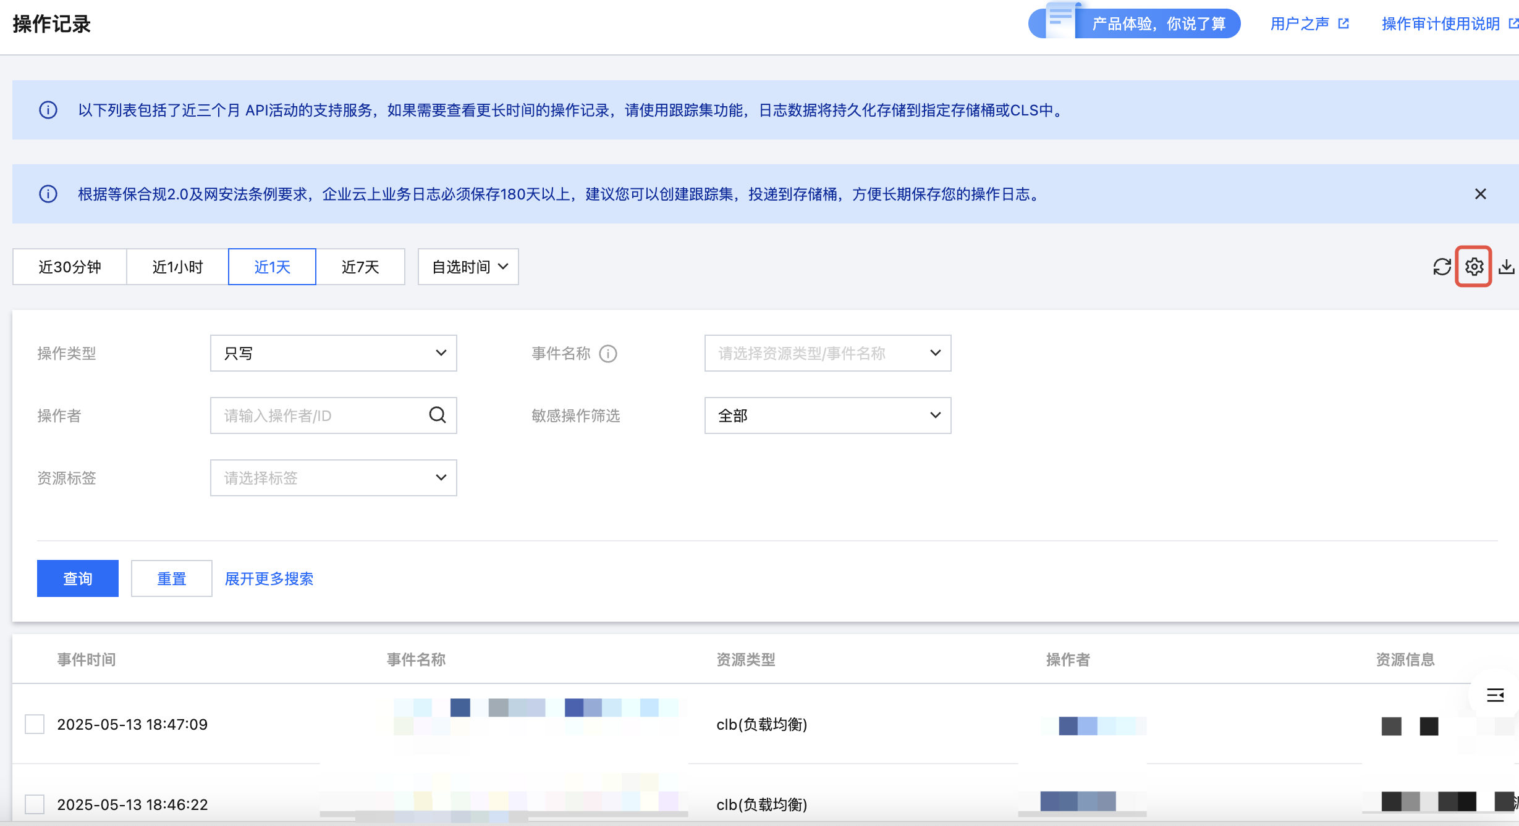Viewport: 1519px width, 826px height.
Task: Click the 重置 button
Action: [172, 578]
